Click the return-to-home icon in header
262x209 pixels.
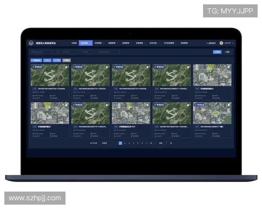(207, 43)
